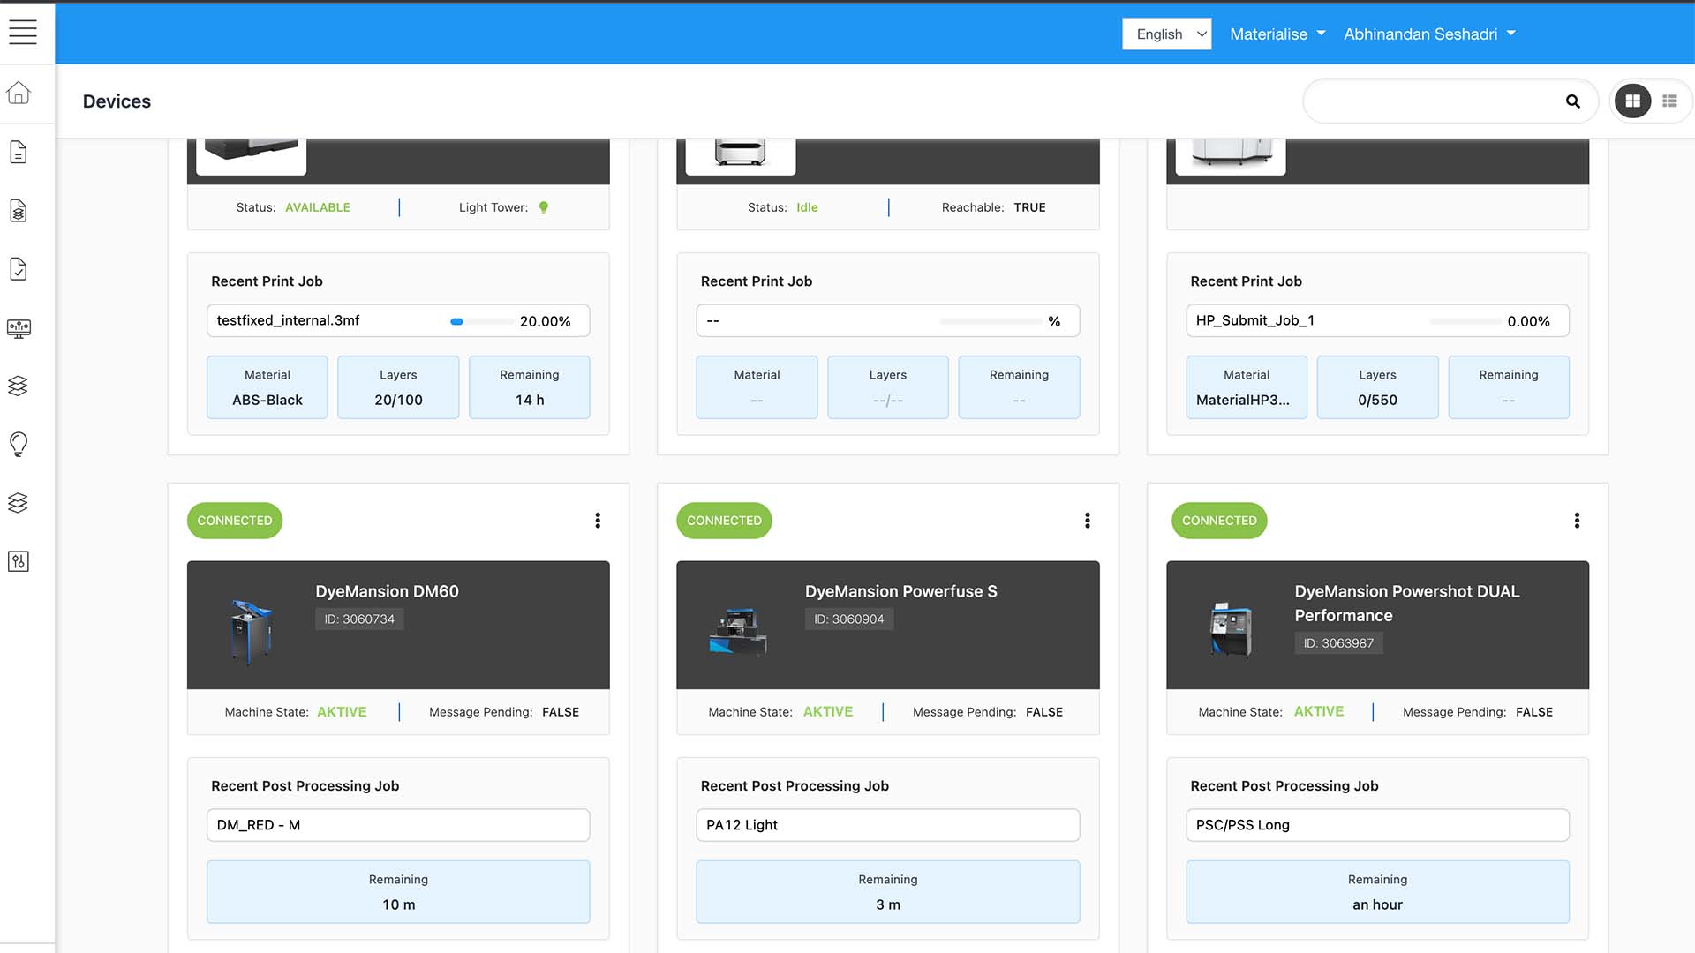Click CONNECTED badge on DyeMansion DM60
Image resolution: width=1695 pixels, height=953 pixels.
click(235, 521)
